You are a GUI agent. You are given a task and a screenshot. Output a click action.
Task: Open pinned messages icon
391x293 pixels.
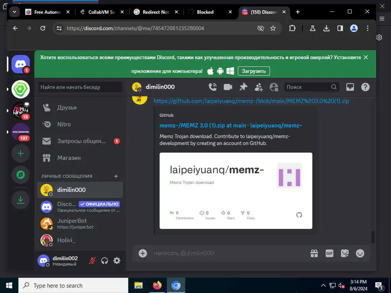[x=243, y=87]
